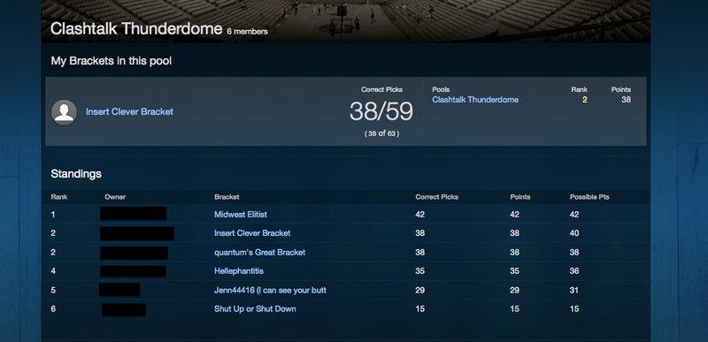Open the Jenn44416 bracket link
The height and width of the screenshot is (342, 708).
pos(270,290)
